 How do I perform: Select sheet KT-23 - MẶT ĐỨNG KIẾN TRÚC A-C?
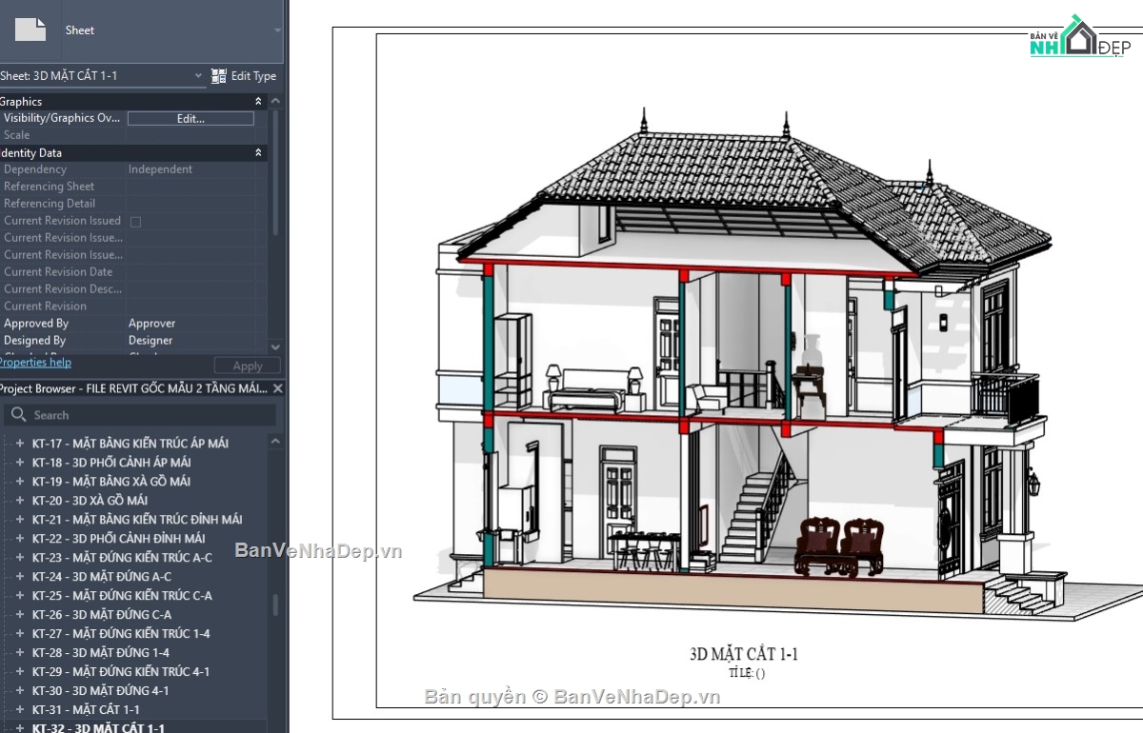[122, 558]
